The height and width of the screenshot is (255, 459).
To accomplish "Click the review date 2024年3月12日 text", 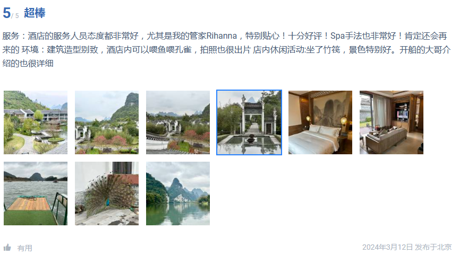I will (387, 247).
